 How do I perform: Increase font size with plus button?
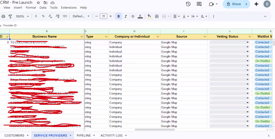coord(110,16)
